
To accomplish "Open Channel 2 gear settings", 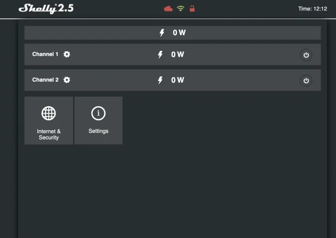I will (x=67, y=80).
